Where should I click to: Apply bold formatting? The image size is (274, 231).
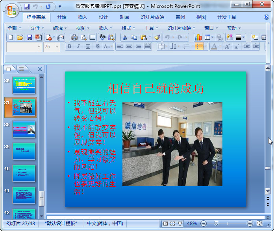point(69,46)
